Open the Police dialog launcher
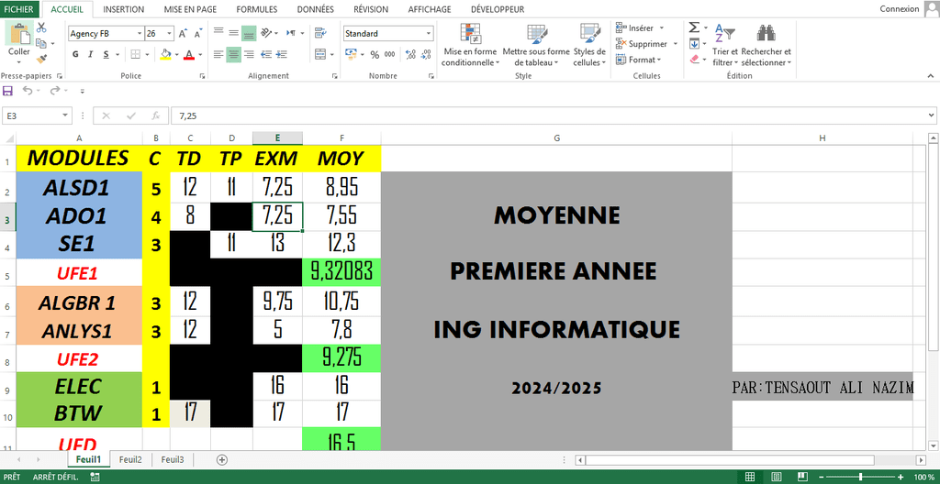Image resolution: width=940 pixels, height=484 pixels. pyautogui.click(x=202, y=76)
